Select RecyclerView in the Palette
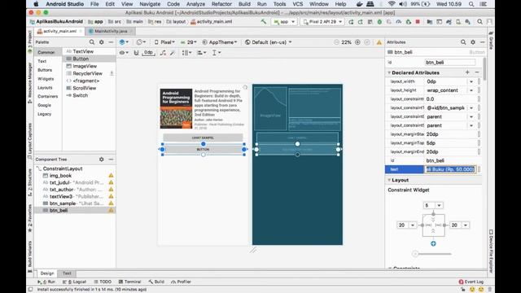The height and width of the screenshot is (293, 521). pyautogui.click(x=87, y=73)
